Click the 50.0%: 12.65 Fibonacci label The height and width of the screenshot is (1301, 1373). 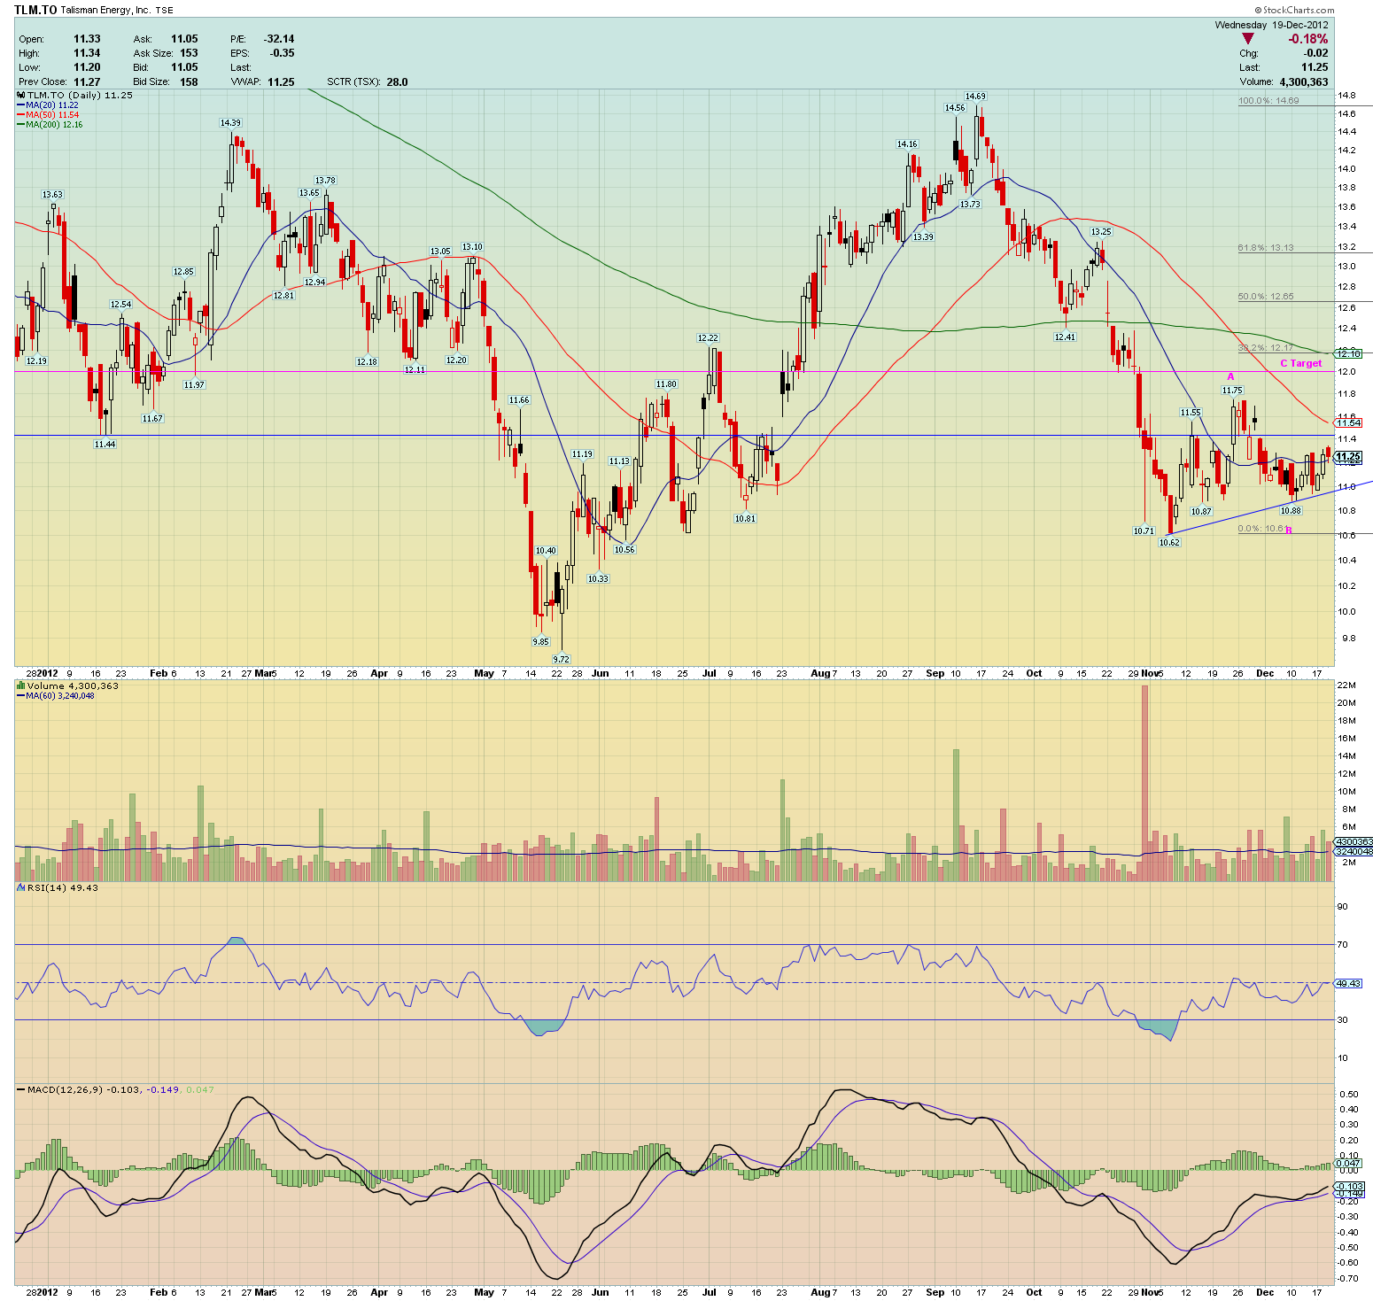(1266, 297)
